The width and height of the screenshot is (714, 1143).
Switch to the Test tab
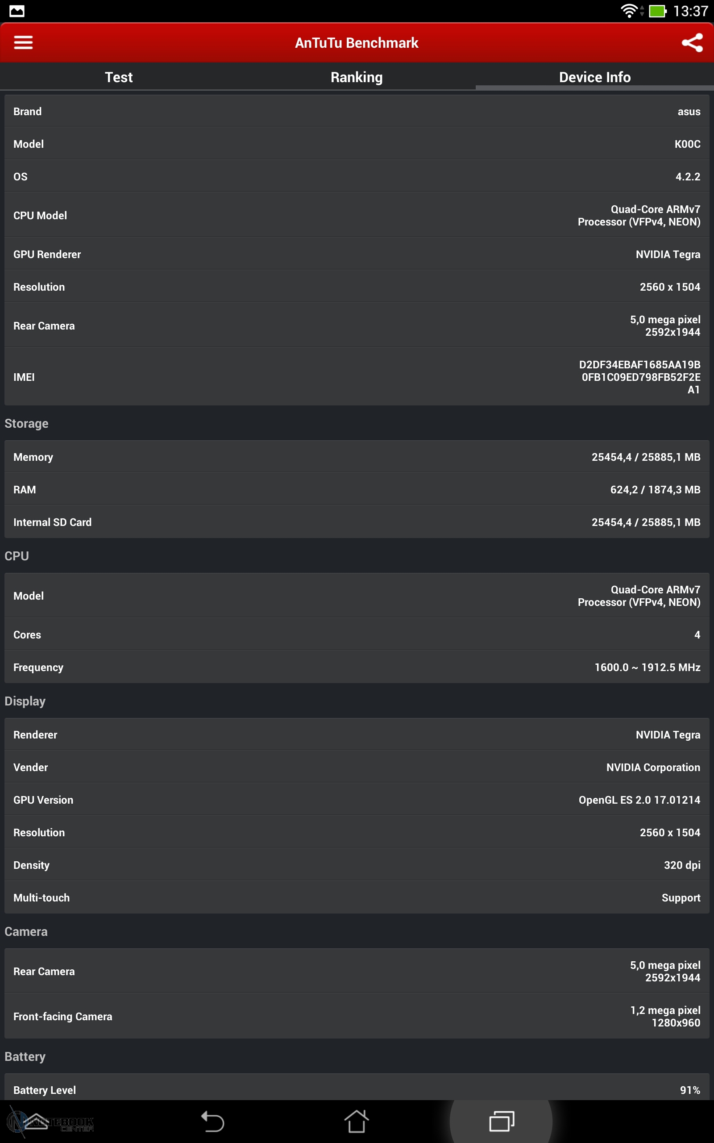(119, 77)
